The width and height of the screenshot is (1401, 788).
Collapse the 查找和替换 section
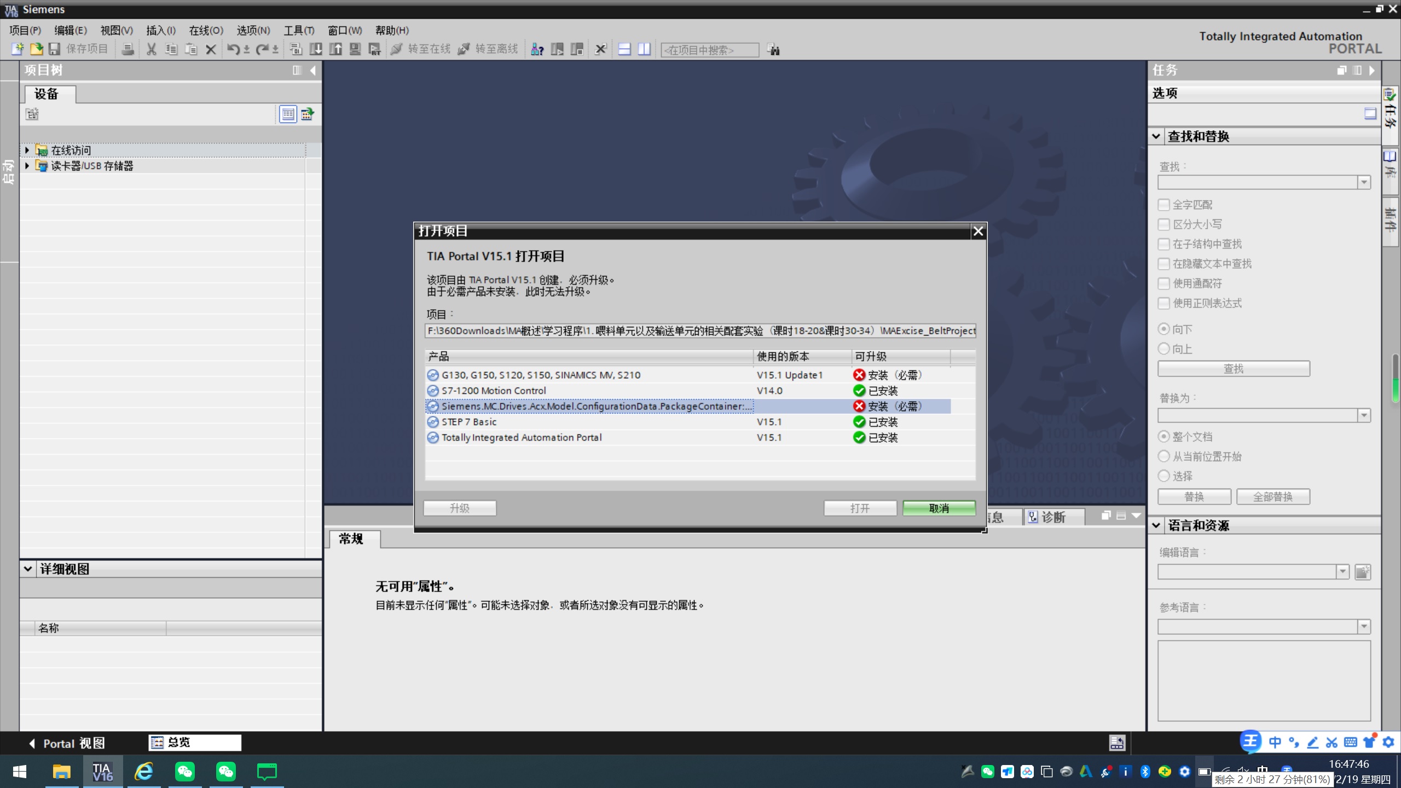point(1156,136)
